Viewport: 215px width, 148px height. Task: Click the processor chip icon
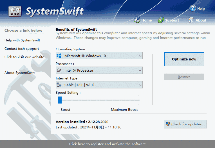(x=59, y=70)
